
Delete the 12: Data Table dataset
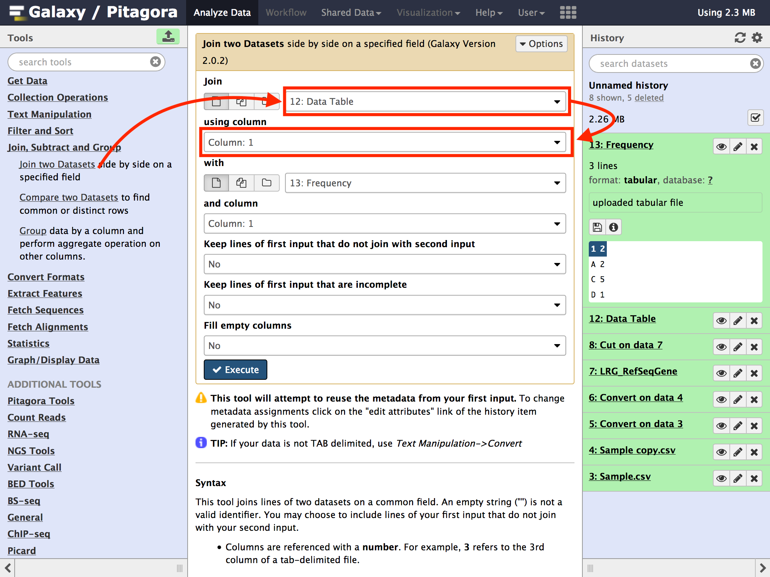754,321
